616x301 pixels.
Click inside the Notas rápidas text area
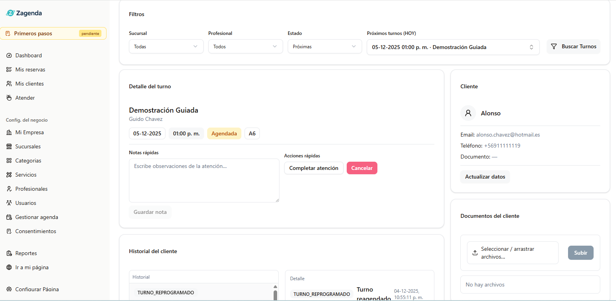[x=204, y=181]
